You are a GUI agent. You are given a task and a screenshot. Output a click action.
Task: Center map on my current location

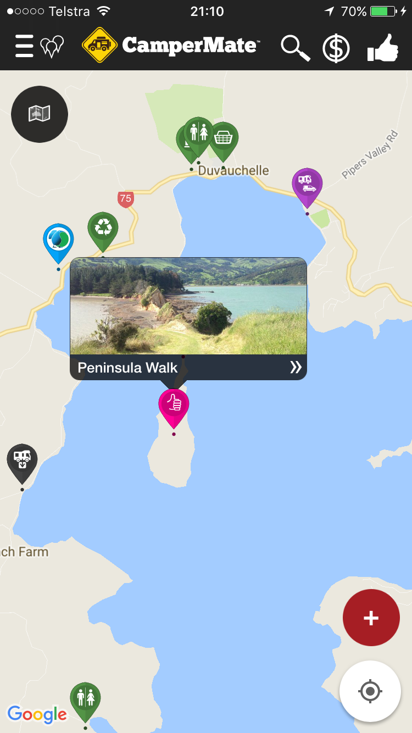(x=370, y=691)
